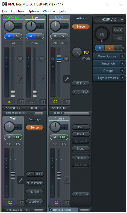This screenshot has width=127, height=213.
Task: Open settings wrench on free channel
Action: tap(42, 79)
